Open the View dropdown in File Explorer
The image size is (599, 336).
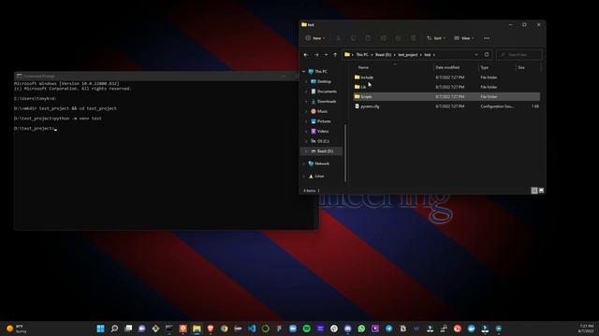tap(464, 38)
